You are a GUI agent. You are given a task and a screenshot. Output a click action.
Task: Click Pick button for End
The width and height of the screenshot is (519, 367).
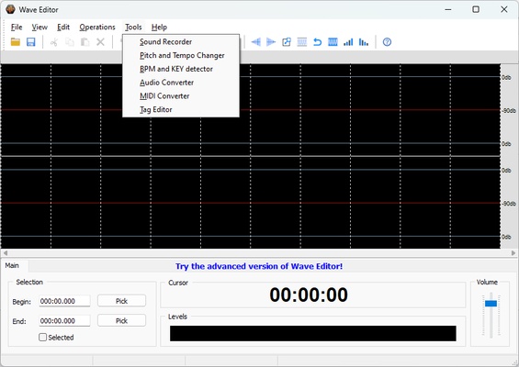pos(121,321)
